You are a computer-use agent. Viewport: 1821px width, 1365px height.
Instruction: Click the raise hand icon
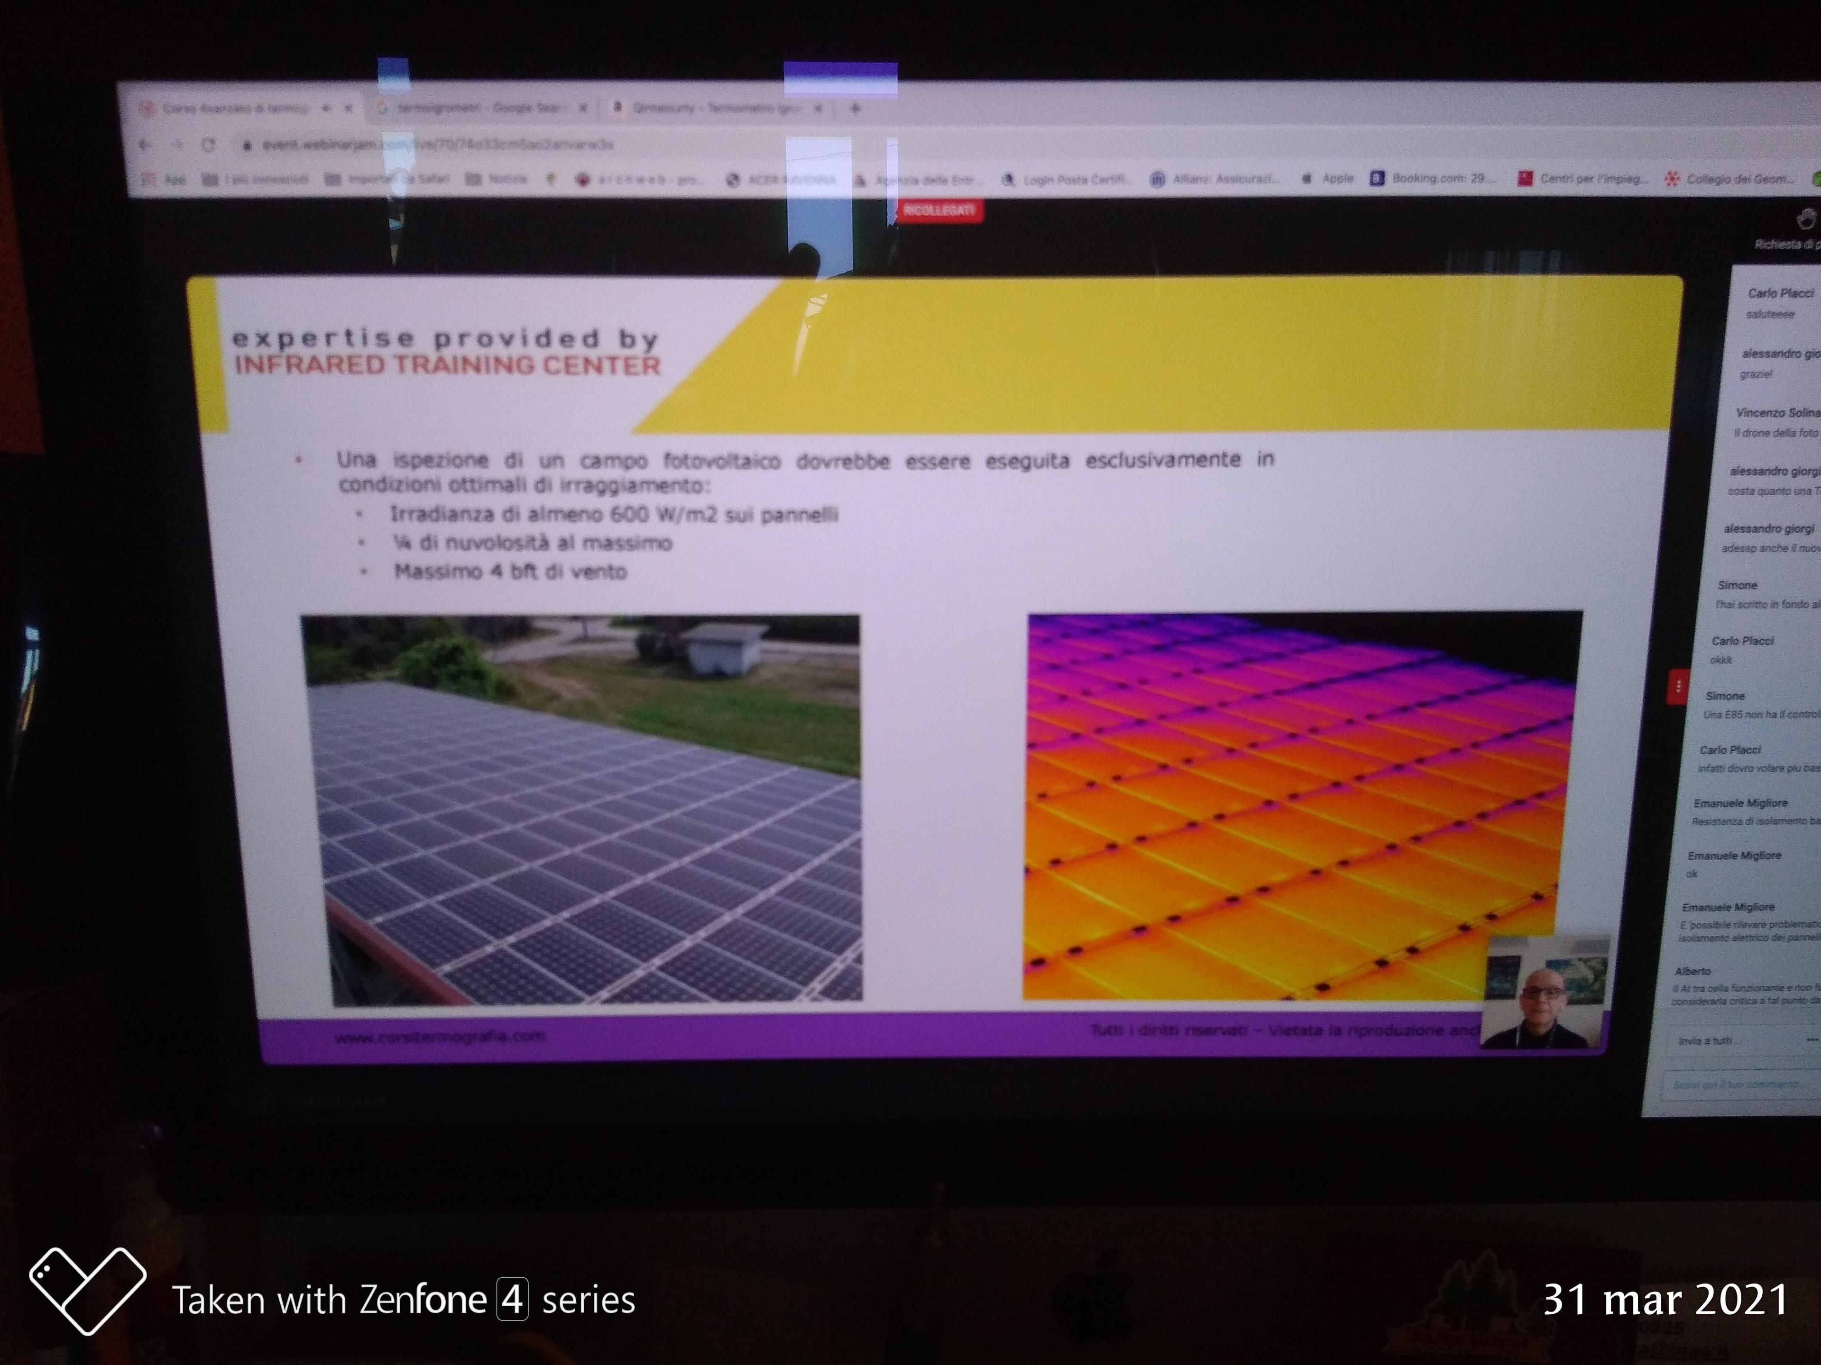coord(1805,220)
